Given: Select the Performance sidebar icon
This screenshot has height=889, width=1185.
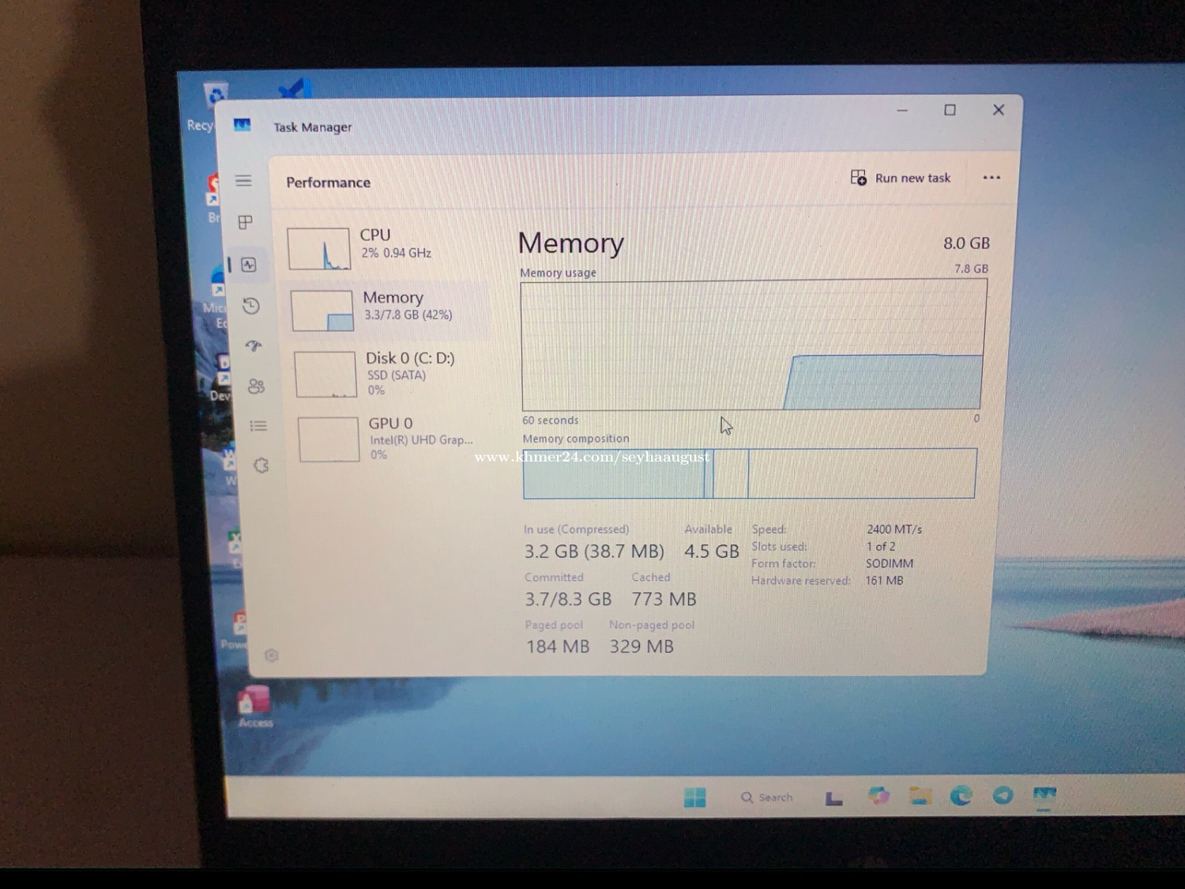Looking at the screenshot, I should pos(249,265).
